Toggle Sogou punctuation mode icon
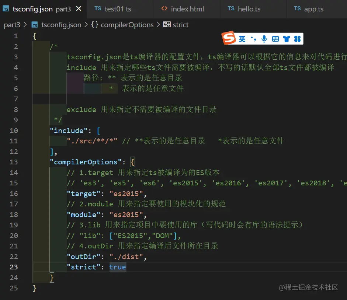 pyautogui.click(x=253, y=39)
